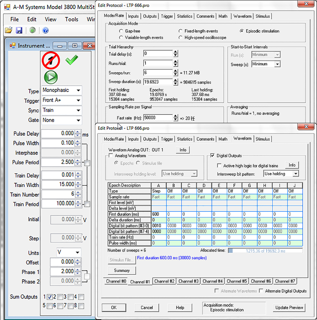This screenshot has height=320, width=317.
Task: Click the Update Preview button
Action: coord(289,307)
